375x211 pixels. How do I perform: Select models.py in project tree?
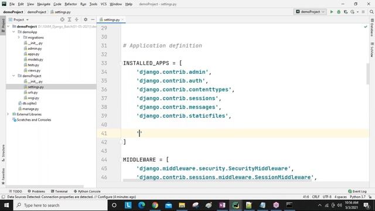click(x=35, y=59)
